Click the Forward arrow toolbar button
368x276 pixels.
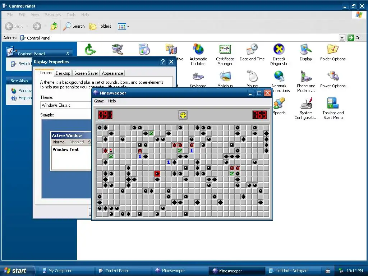click(x=37, y=26)
